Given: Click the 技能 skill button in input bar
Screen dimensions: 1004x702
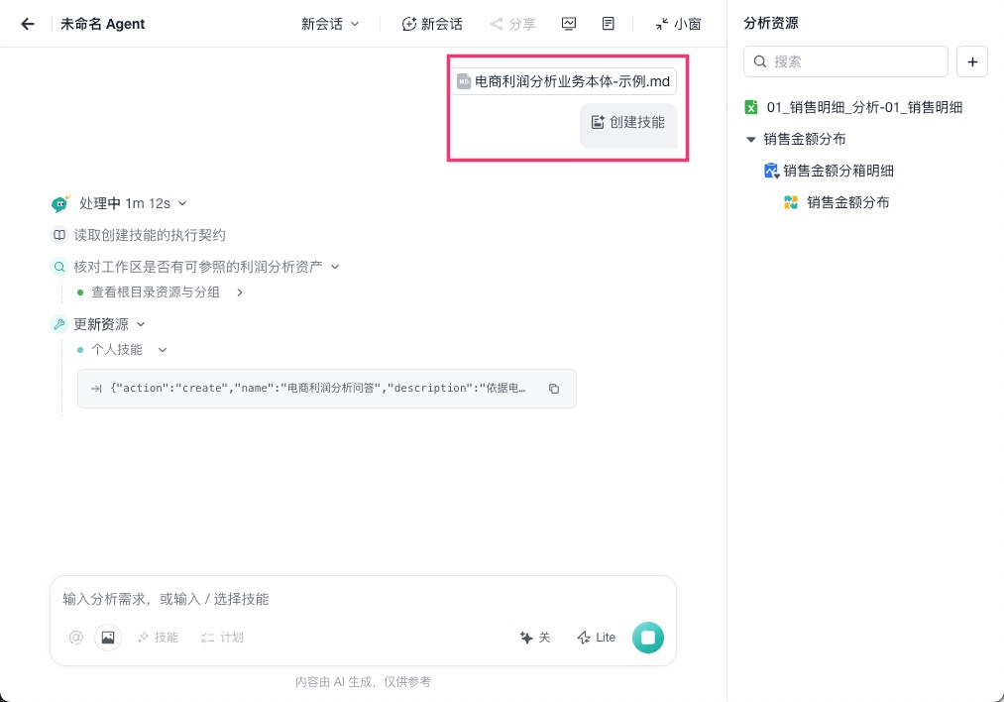Looking at the screenshot, I should [x=159, y=638].
